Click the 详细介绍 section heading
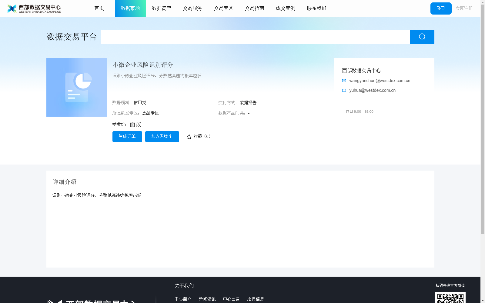The image size is (485, 303). [65, 182]
